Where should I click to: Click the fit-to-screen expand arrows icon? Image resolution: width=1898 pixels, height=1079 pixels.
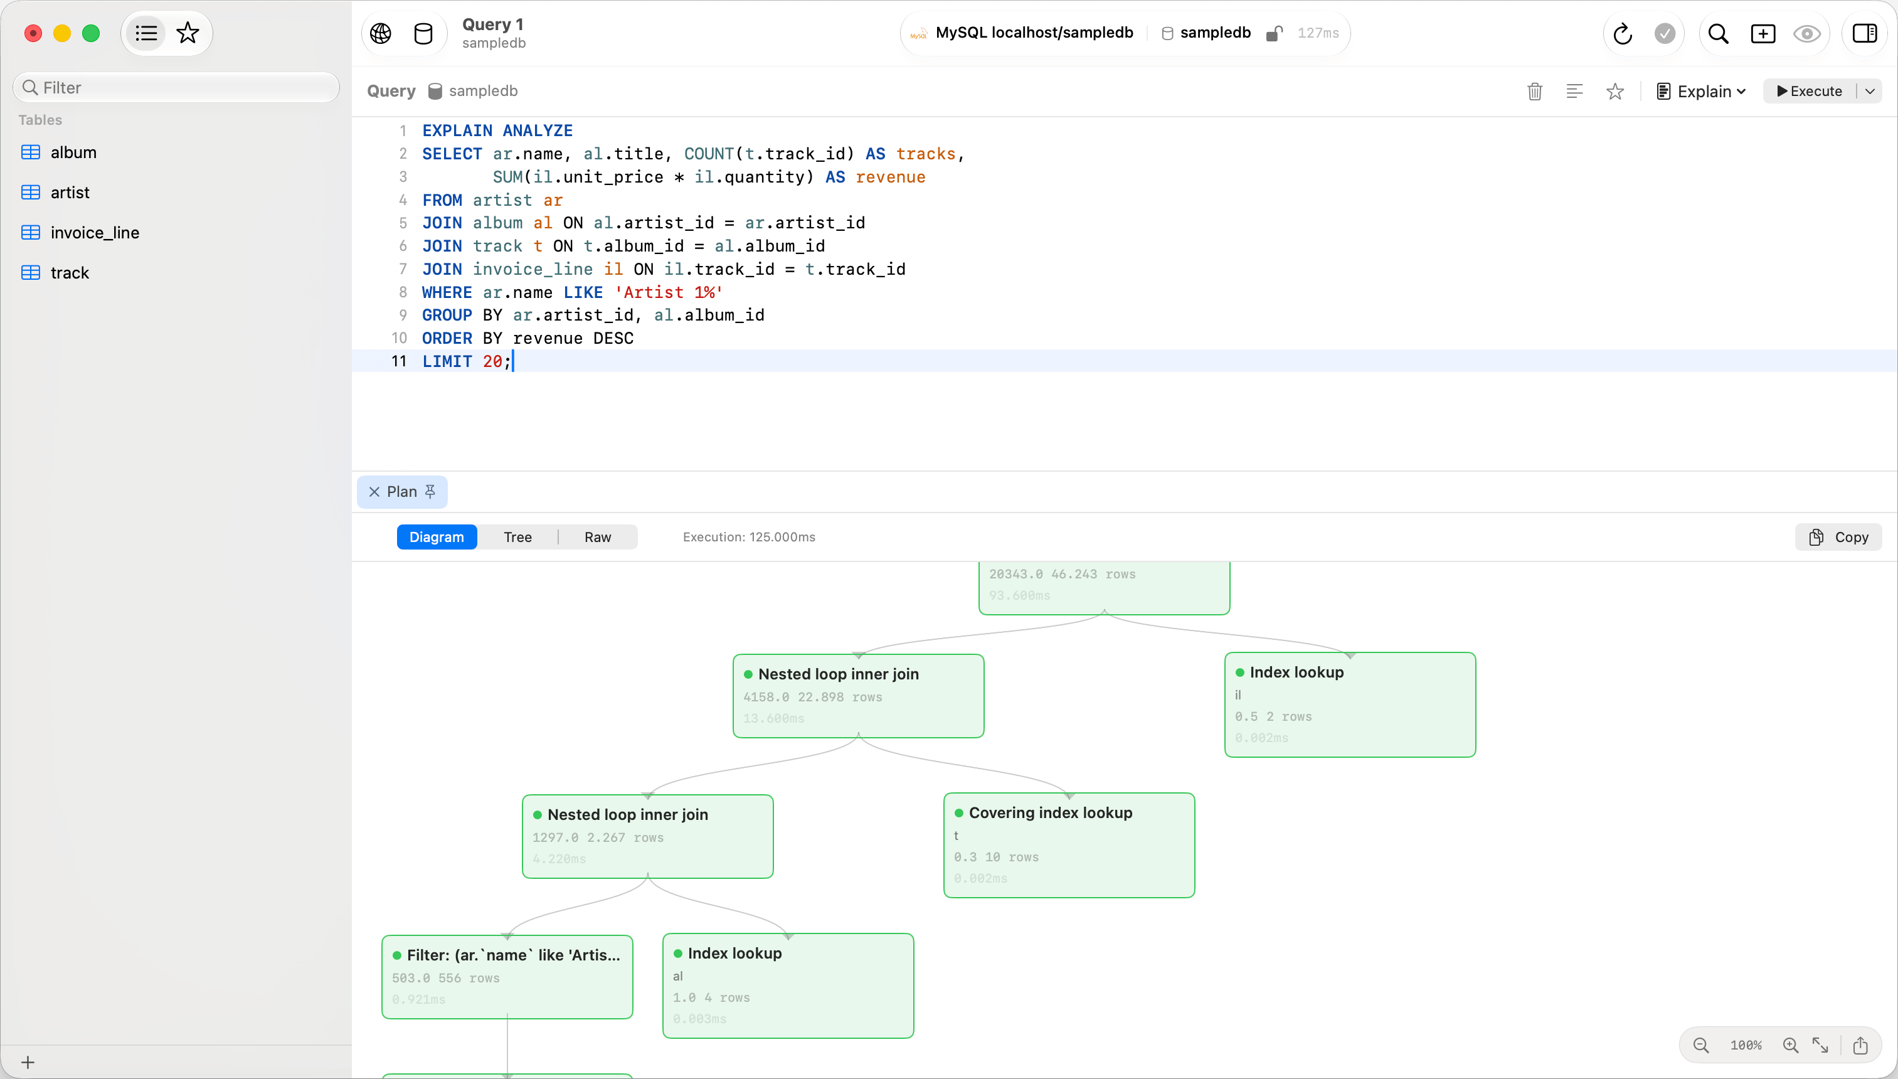coord(1820,1045)
